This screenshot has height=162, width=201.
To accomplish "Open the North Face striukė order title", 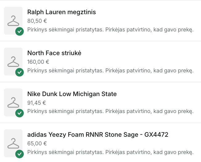I will tap(54, 53).
